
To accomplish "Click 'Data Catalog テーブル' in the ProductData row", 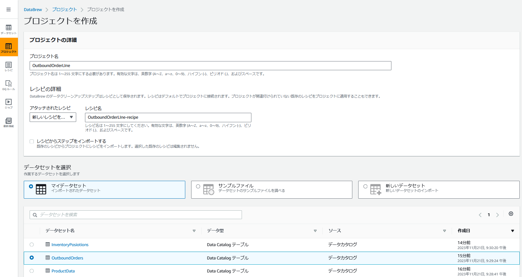I will point(228,271).
